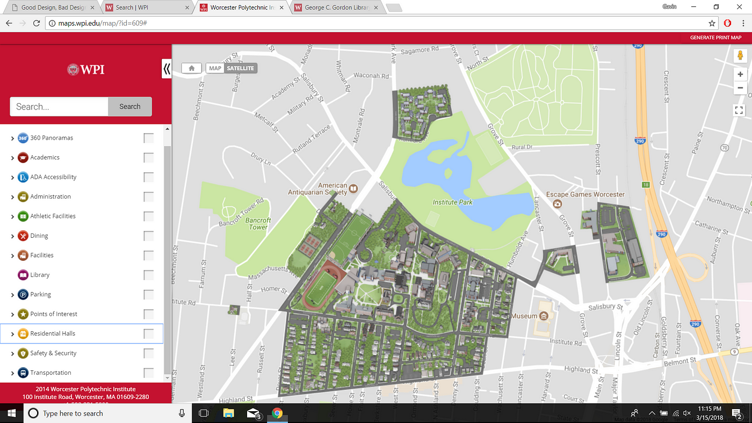Click the Search button
This screenshot has height=423, width=752.
point(130,106)
